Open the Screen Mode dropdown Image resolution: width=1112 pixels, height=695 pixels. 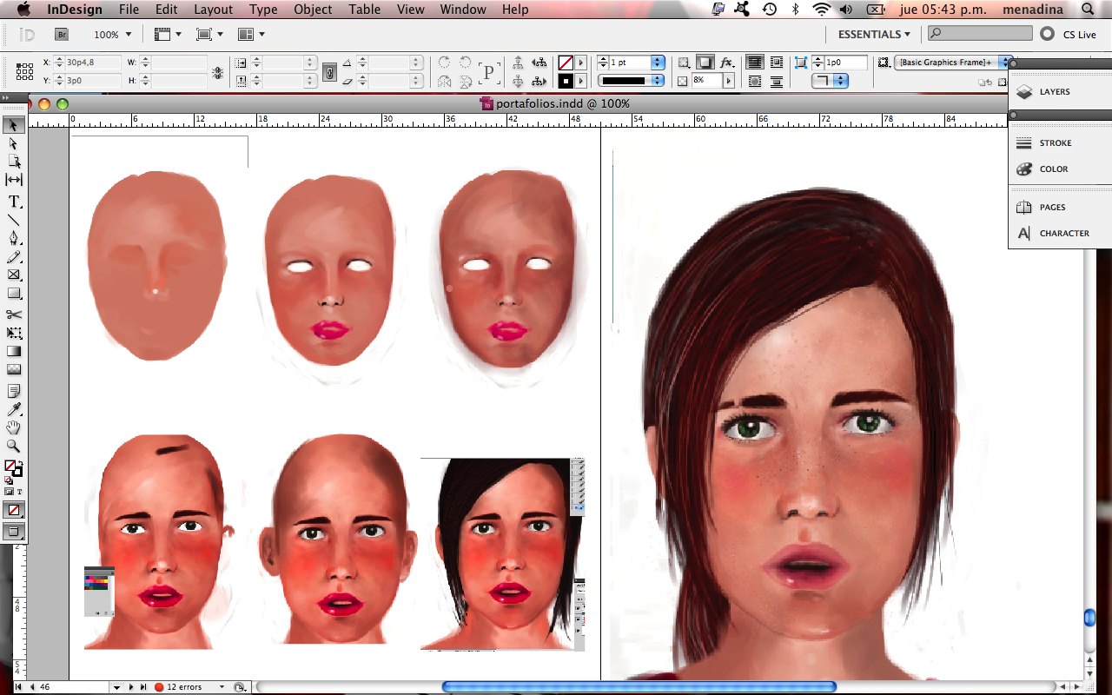(210, 35)
